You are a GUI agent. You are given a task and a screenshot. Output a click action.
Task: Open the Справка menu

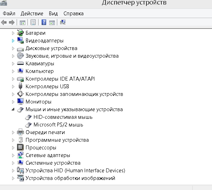pyautogui.click(x=73, y=14)
